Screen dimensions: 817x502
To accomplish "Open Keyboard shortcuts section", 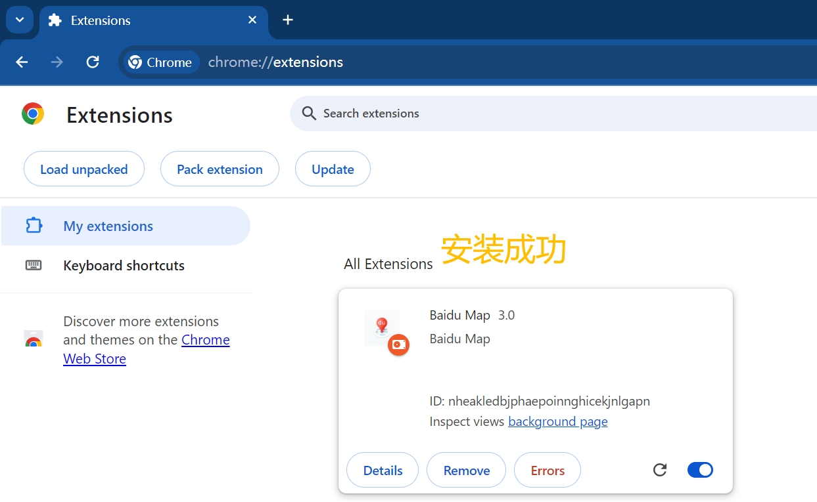I will tap(126, 266).
